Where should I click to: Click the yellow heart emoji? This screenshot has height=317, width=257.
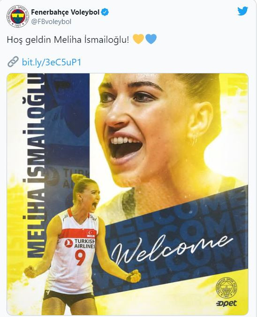pos(138,39)
